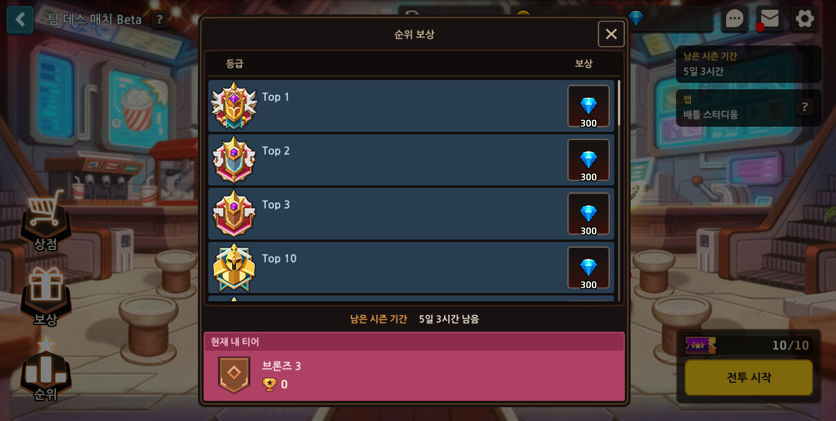Open the mailbox envelope icon
The width and height of the screenshot is (836, 421).
(770, 18)
